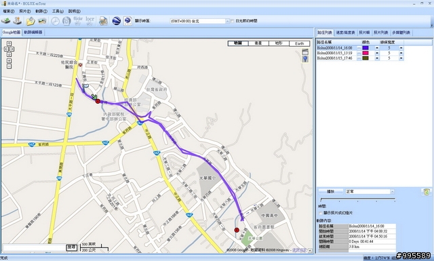Screen dimensions: 434x261
Task: Open the track in Google Earth via the globe icon
Action: pyautogui.click(x=116, y=21)
